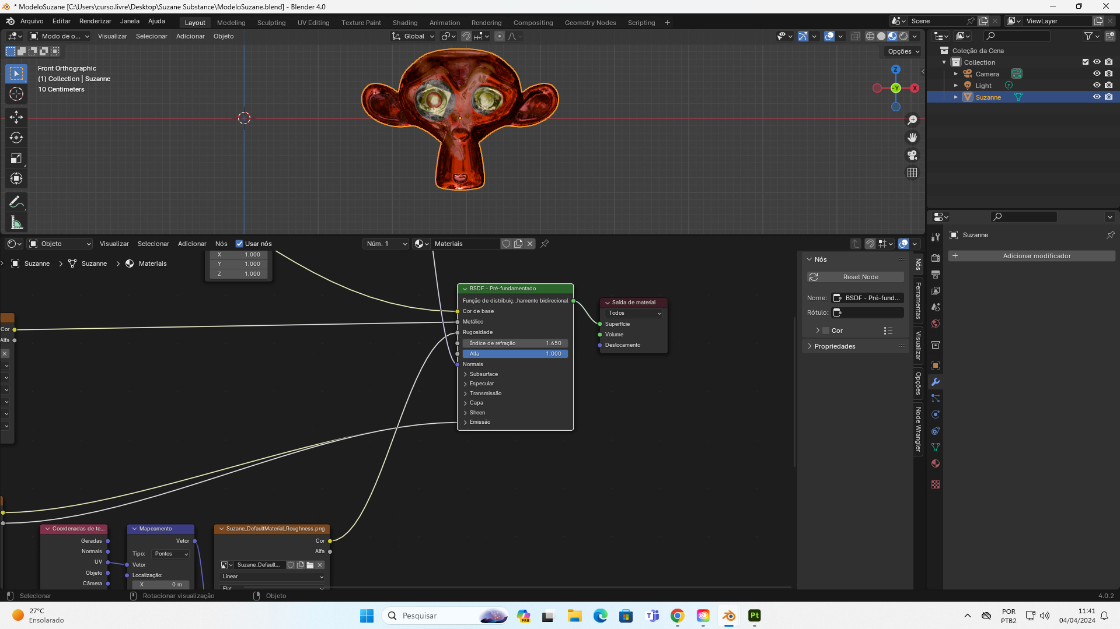Launch Substance Painter from taskbar
This screenshot has width=1120, height=629.
(755, 616)
